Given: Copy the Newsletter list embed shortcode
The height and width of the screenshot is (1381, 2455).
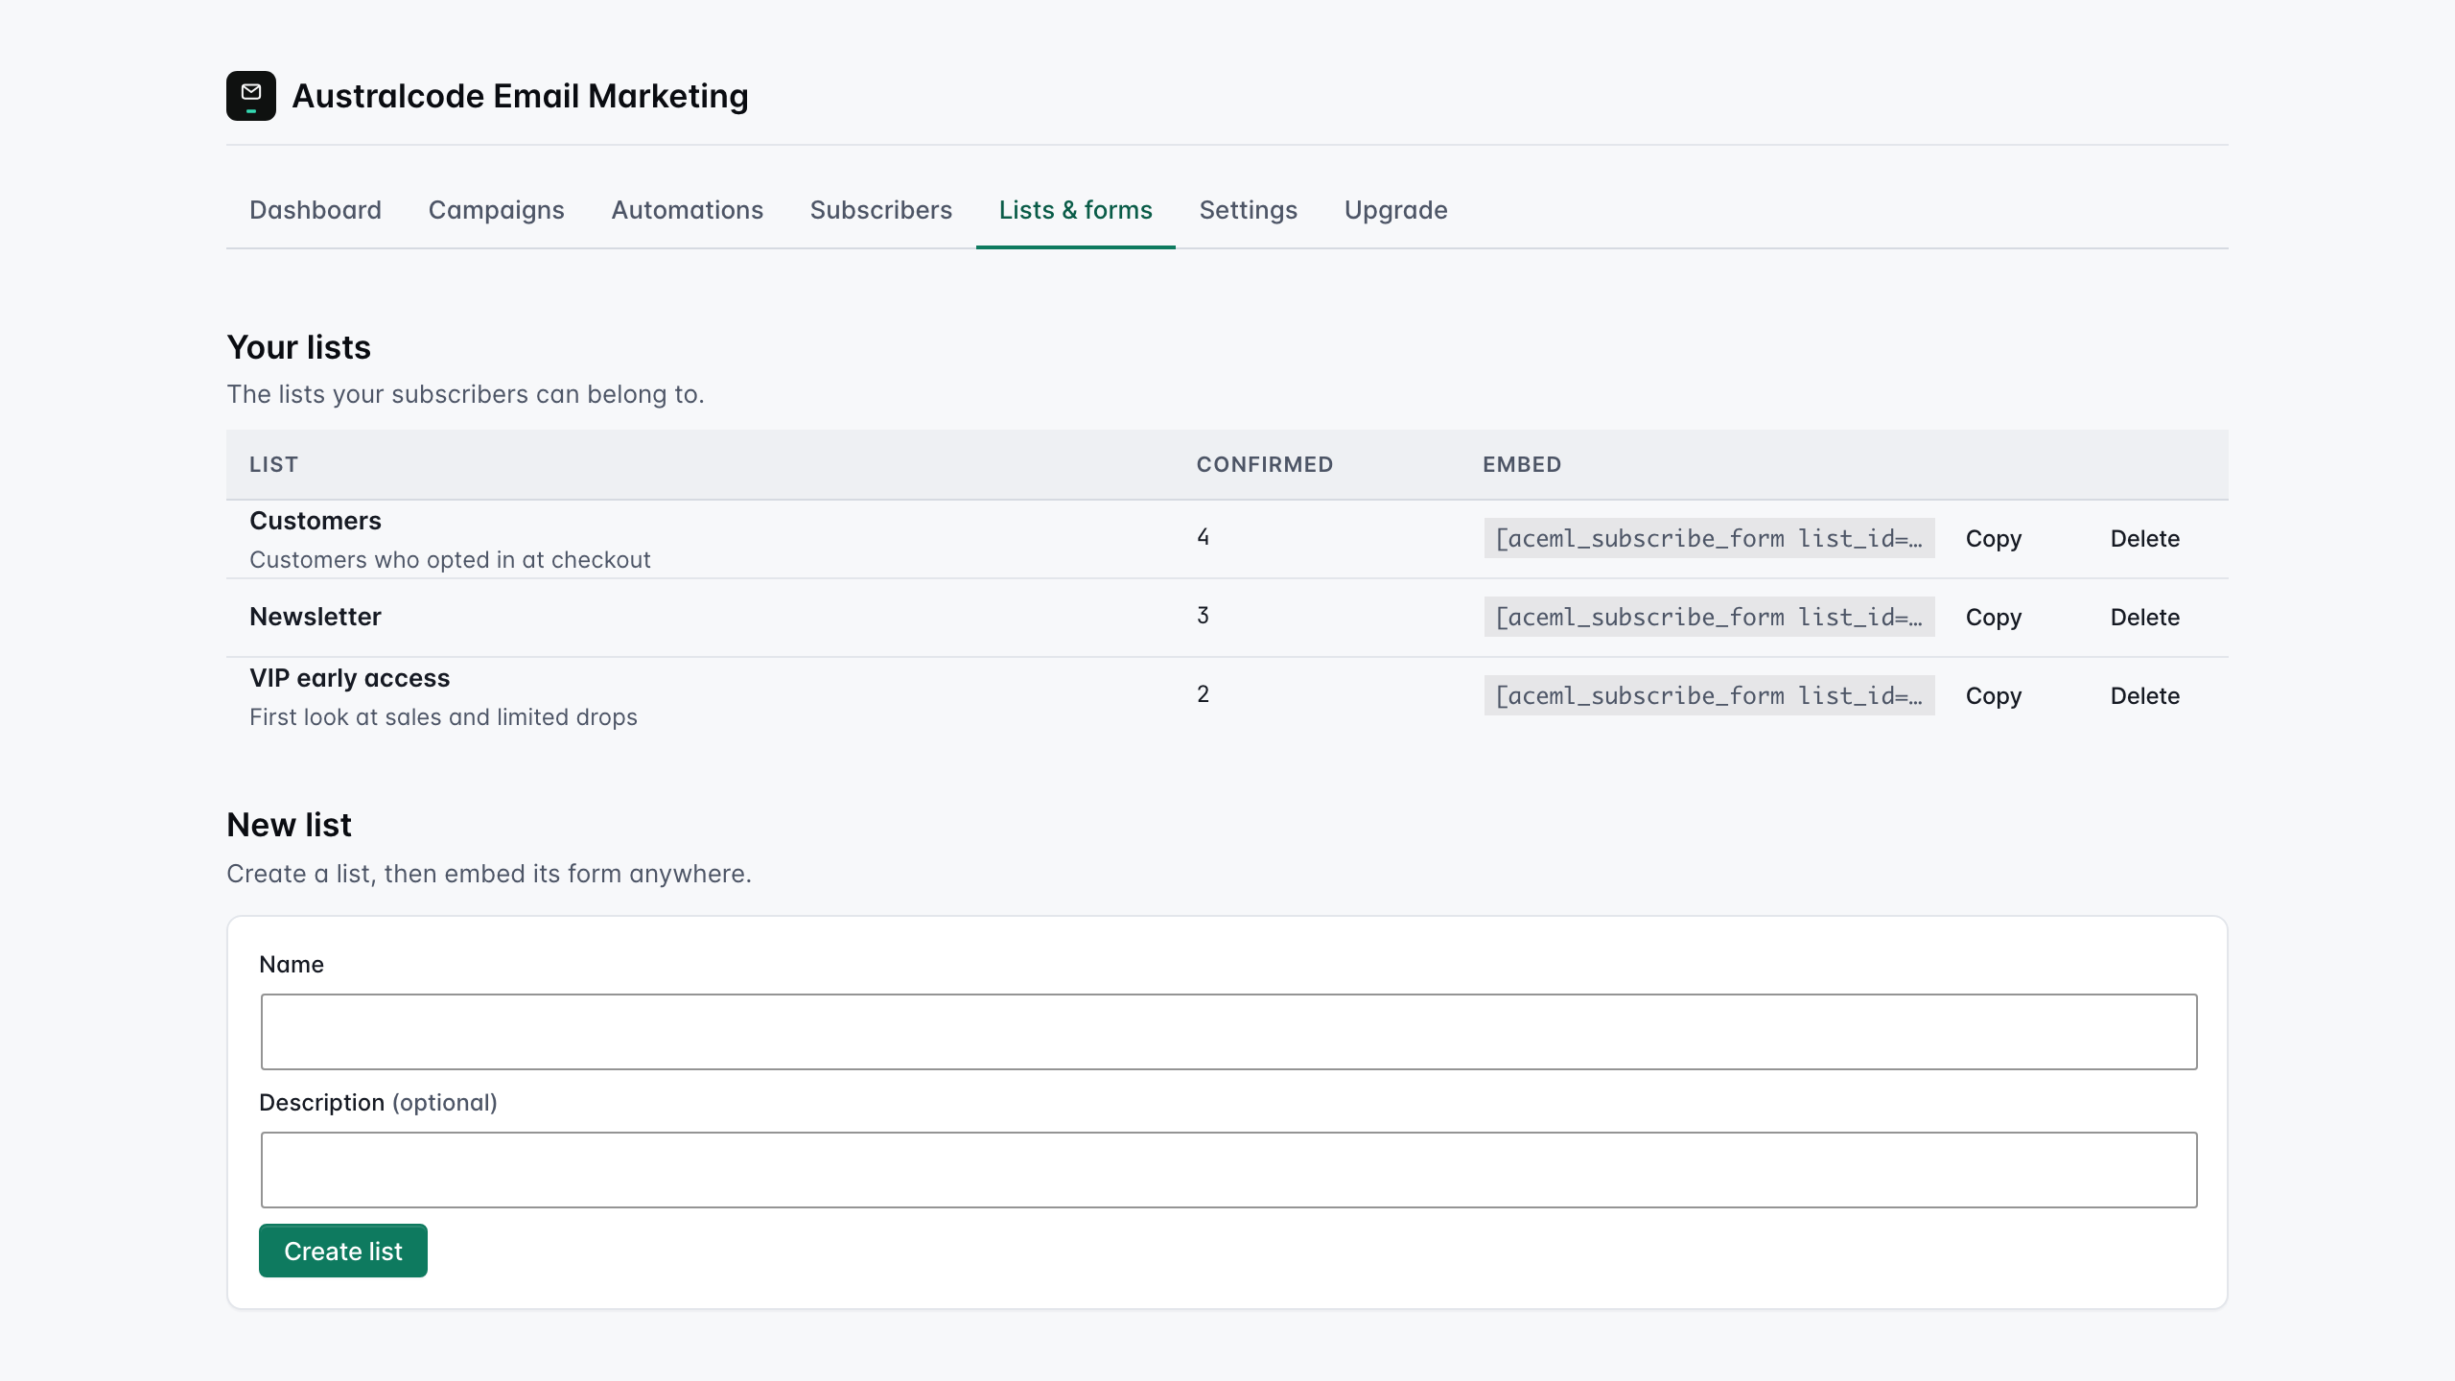Looking at the screenshot, I should (x=1994, y=617).
